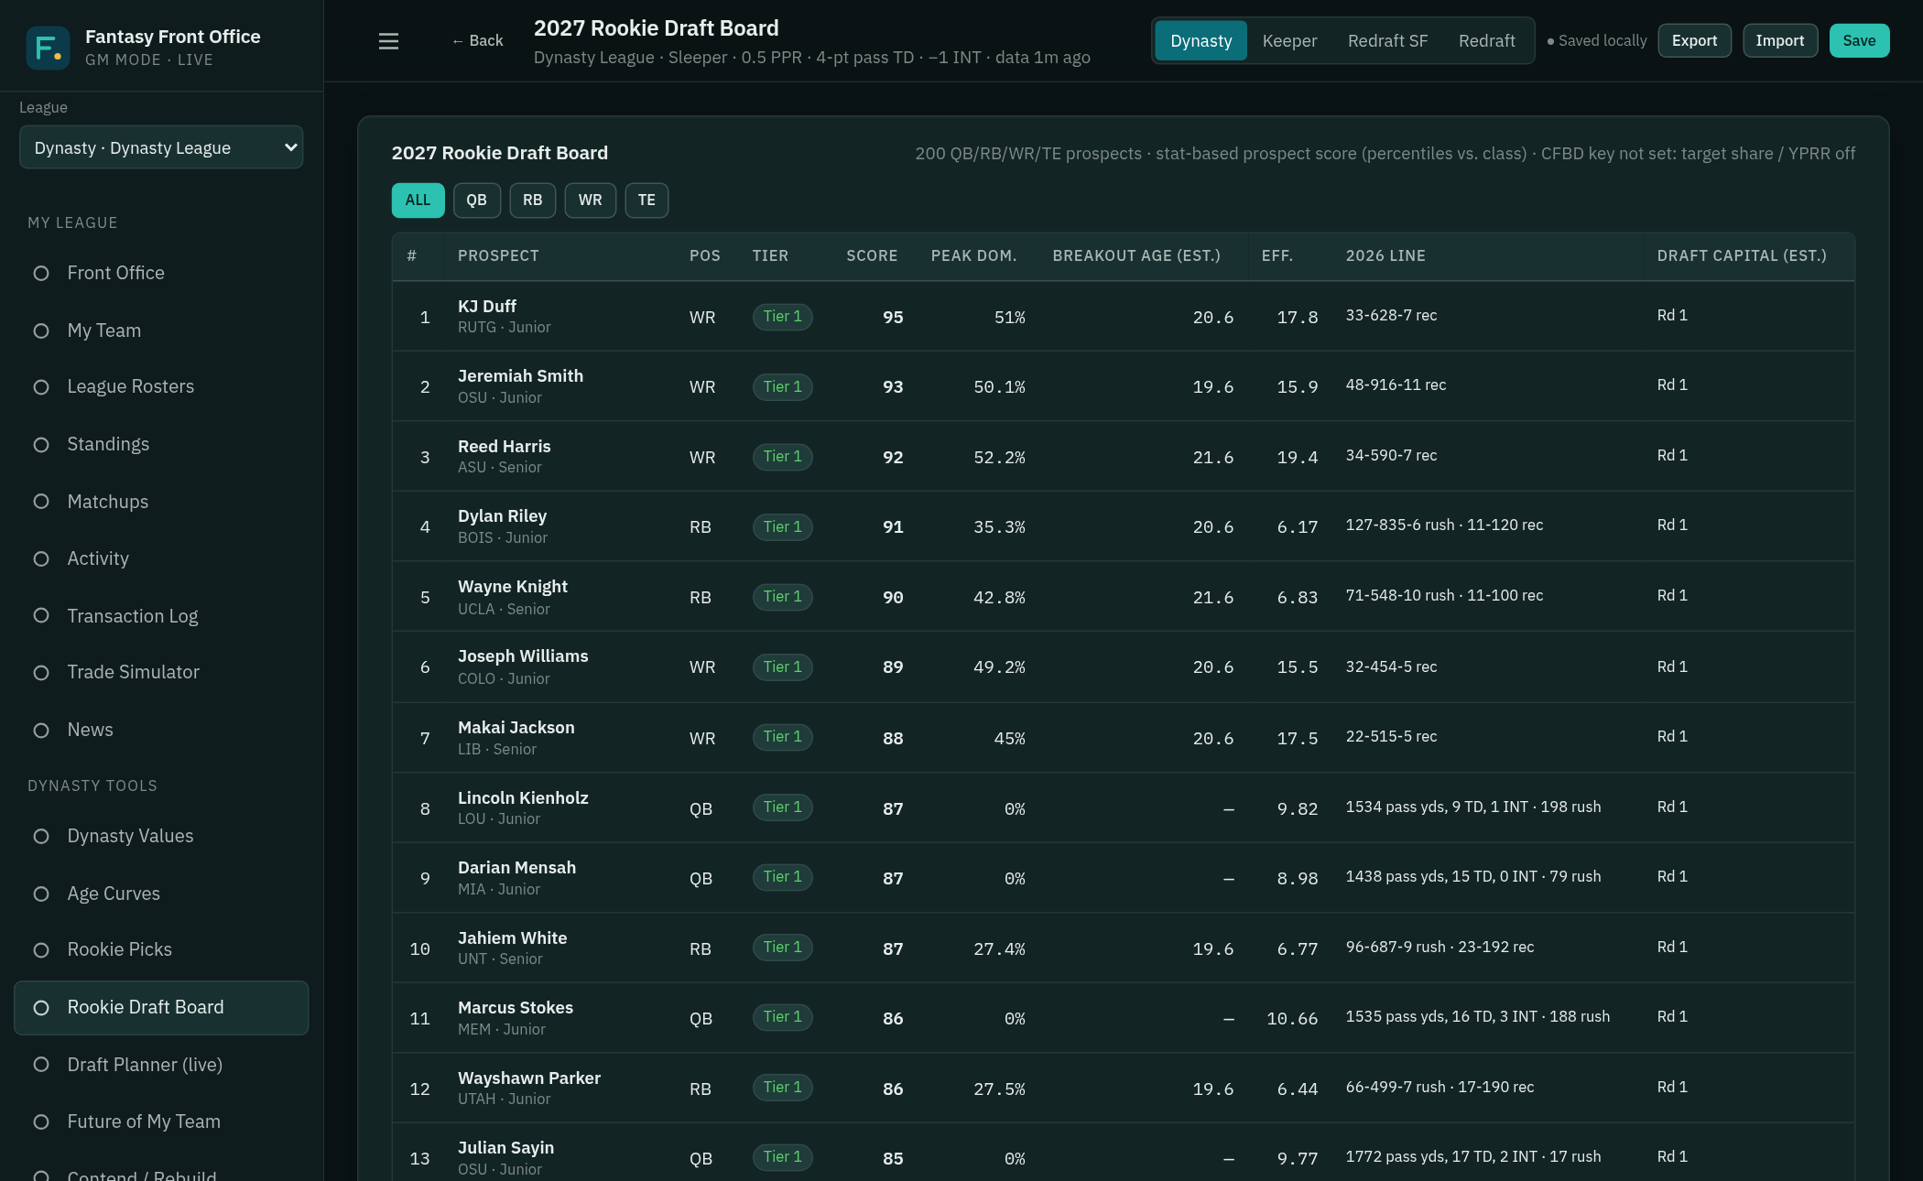Click the circle icon beside My Team
The height and width of the screenshot is (1181, 1923).
point(41,331)
